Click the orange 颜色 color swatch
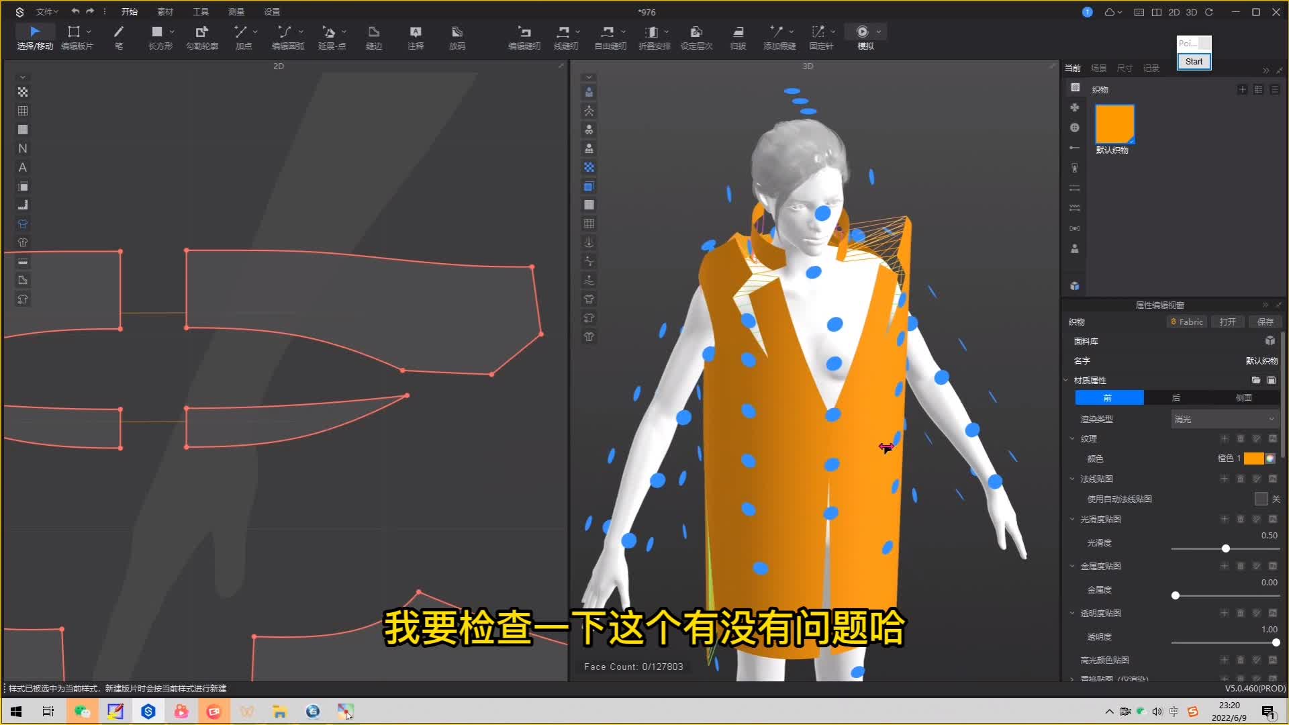This screenshot has width=1289, height=725. coord(1253,458)
